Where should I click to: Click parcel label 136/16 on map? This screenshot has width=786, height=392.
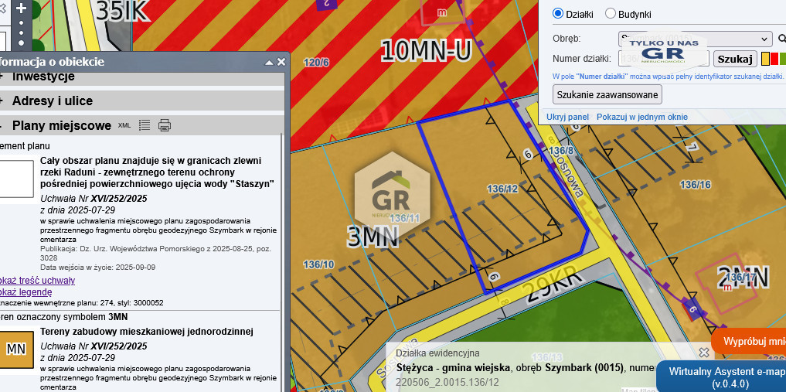click(x=696, y=185)
